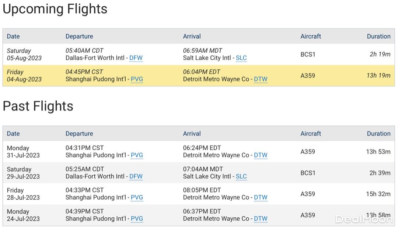Click DFW link in 05-Aug-2023 upcoming flight
The width and height of the screenshot is (398, 228).
point(136,58)
